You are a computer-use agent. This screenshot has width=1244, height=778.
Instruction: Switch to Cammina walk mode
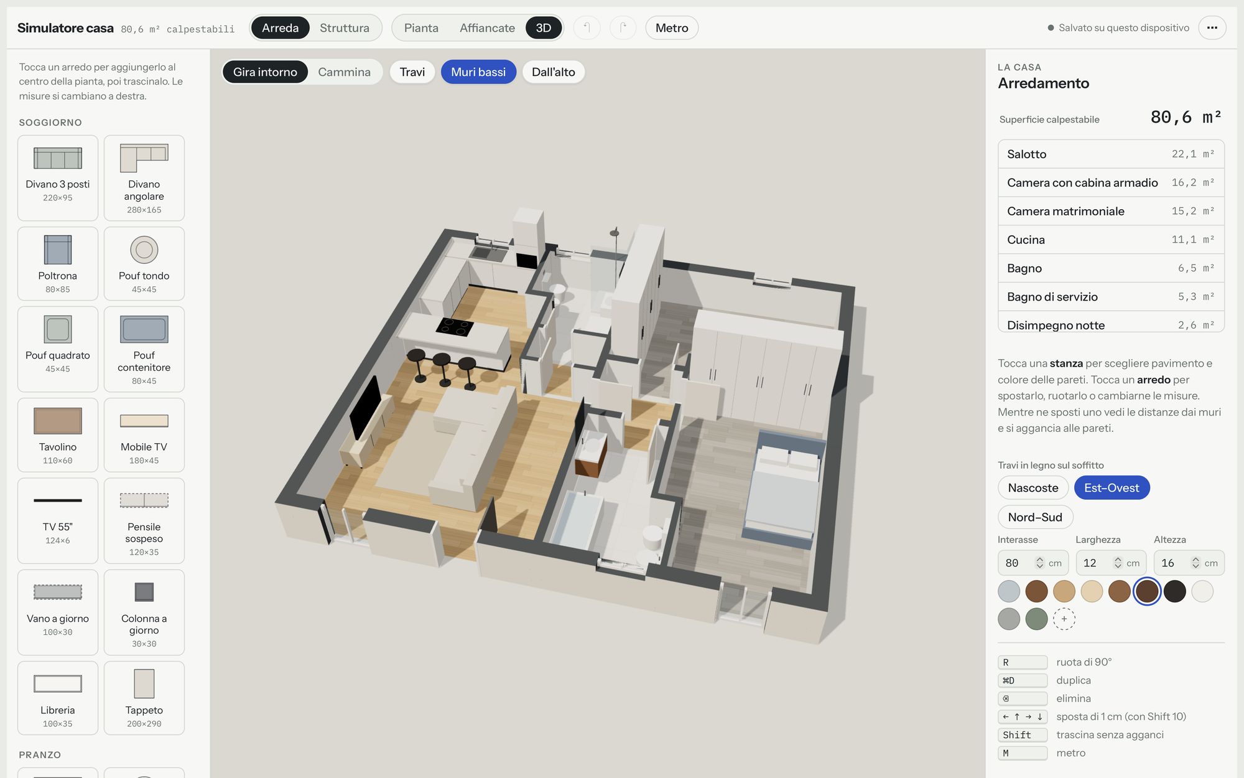click(344, 72)
